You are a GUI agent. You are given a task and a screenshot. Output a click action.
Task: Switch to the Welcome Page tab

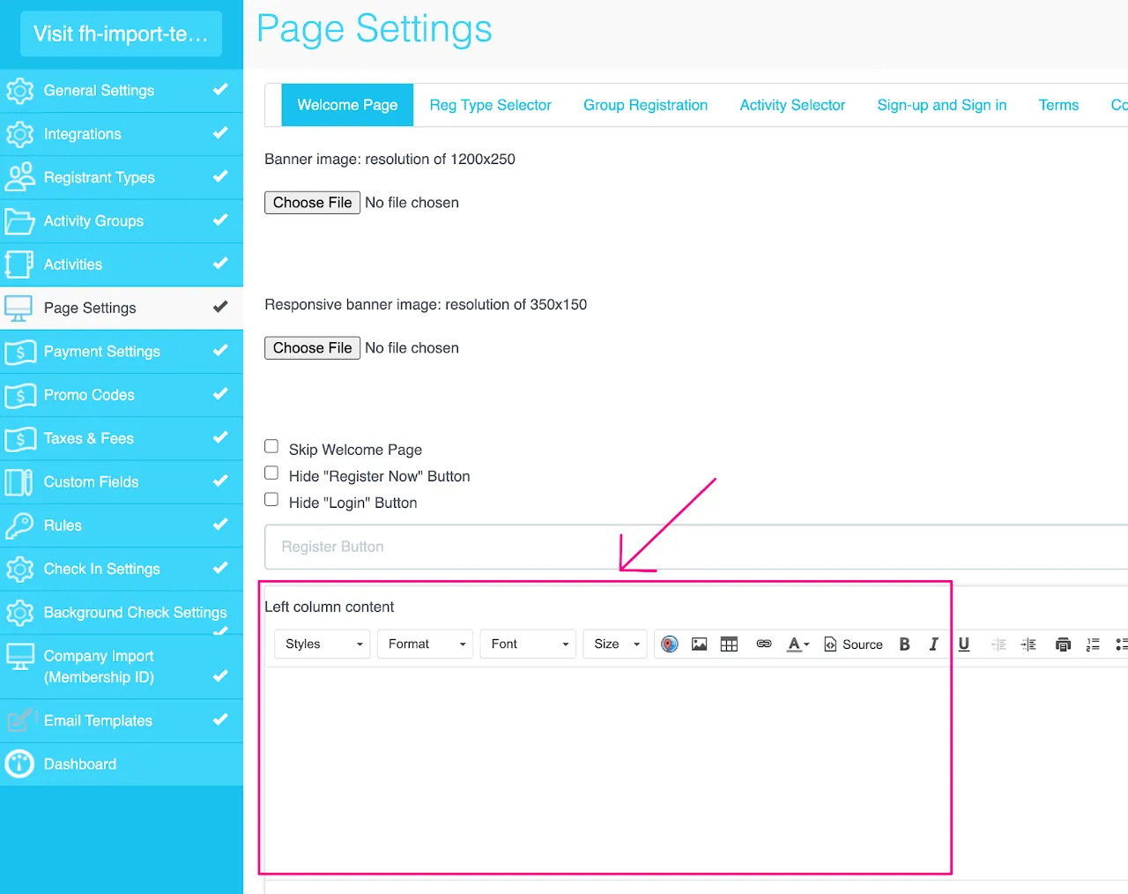point(347,105)
